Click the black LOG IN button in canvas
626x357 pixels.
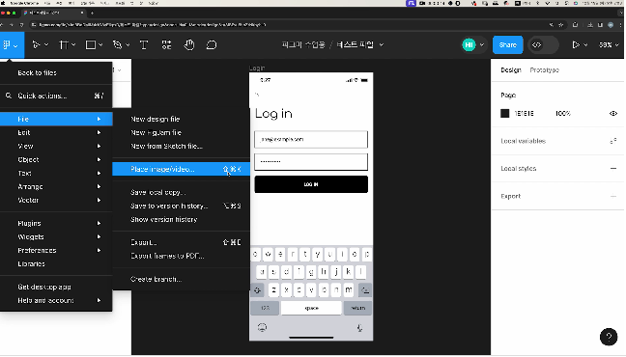click(311, 184)
